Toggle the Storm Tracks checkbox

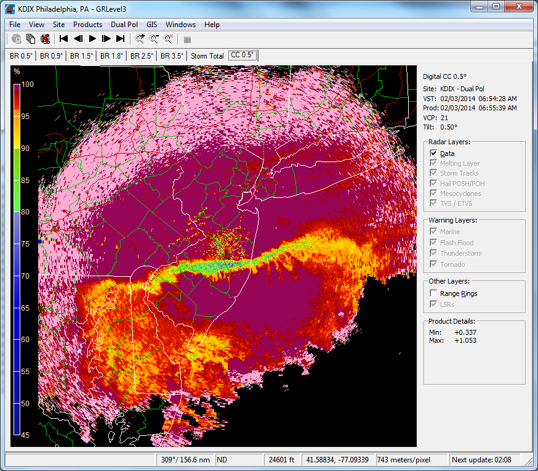point(433,173)
